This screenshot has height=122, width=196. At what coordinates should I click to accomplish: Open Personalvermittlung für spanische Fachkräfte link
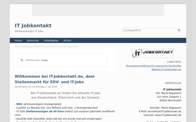(154, 66)
